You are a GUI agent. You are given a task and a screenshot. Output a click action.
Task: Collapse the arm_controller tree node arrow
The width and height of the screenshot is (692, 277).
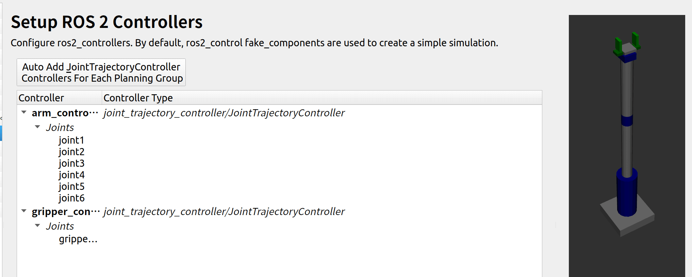[x=24, y=112]
